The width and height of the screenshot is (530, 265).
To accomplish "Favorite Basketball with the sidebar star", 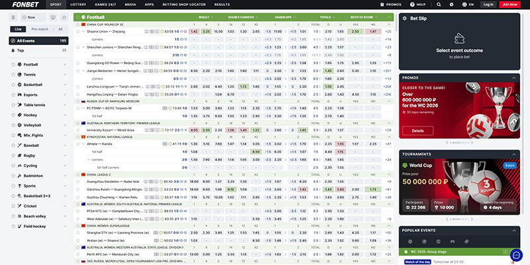I will point(13,85).
